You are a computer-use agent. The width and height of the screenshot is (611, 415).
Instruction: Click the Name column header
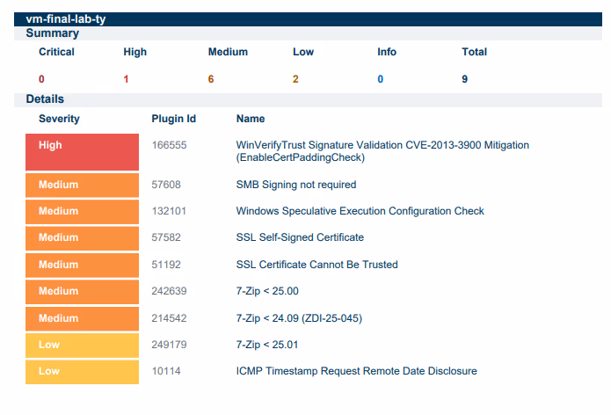pyautogui.click(x=251, y=119)
